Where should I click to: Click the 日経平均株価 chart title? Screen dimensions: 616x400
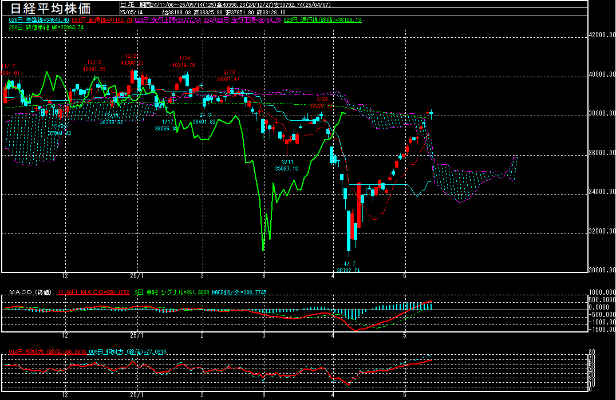click(x=50, y=8)
